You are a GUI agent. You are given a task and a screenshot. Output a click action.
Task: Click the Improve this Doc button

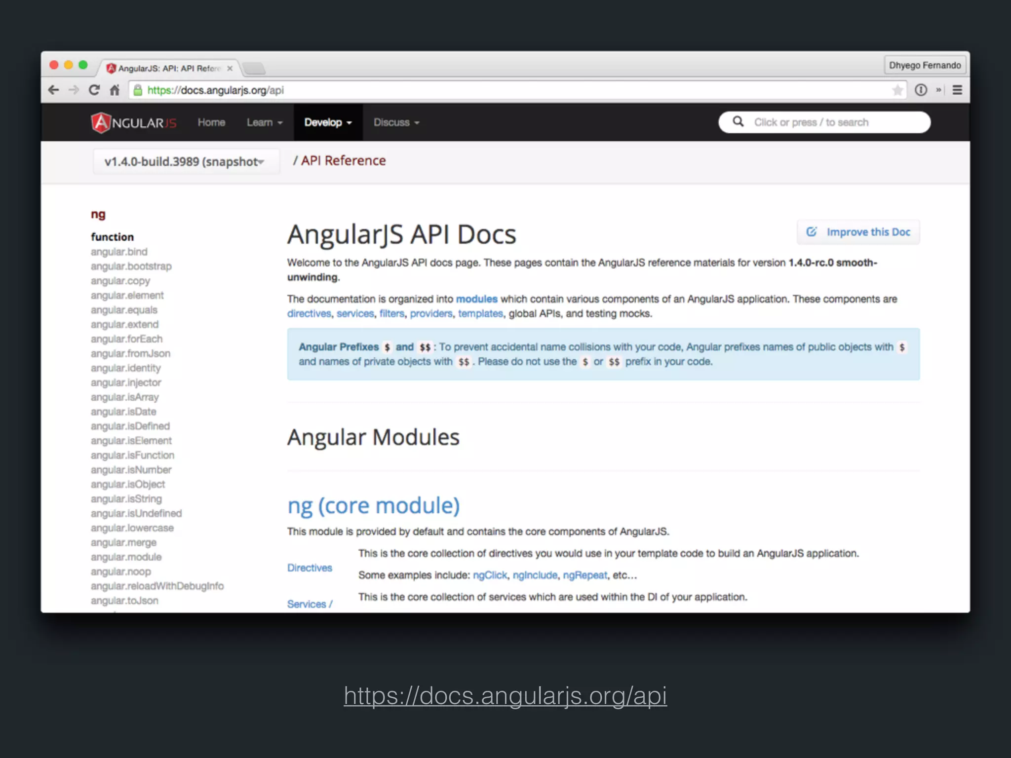[x=858, y=232]
